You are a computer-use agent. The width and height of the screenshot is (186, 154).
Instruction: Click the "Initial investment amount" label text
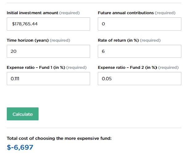(x=32, y=13)
